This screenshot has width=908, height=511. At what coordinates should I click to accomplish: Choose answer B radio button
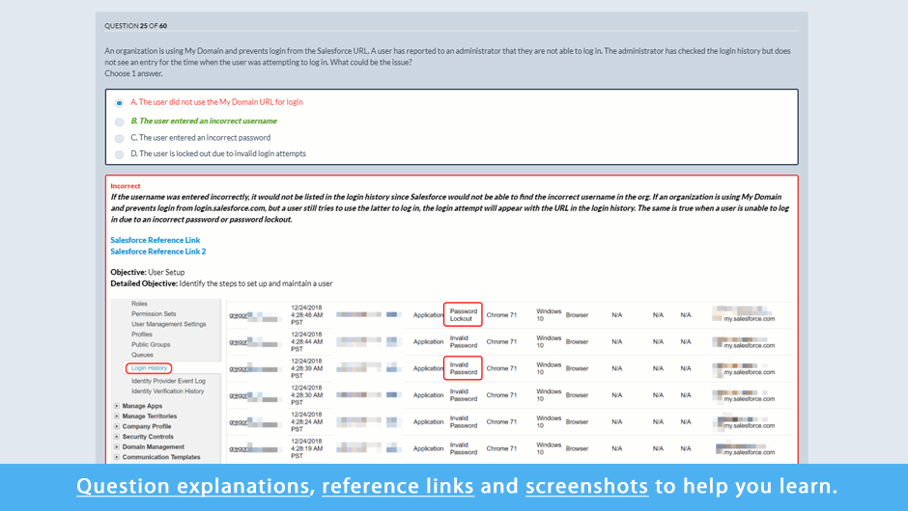pos(120,122)
